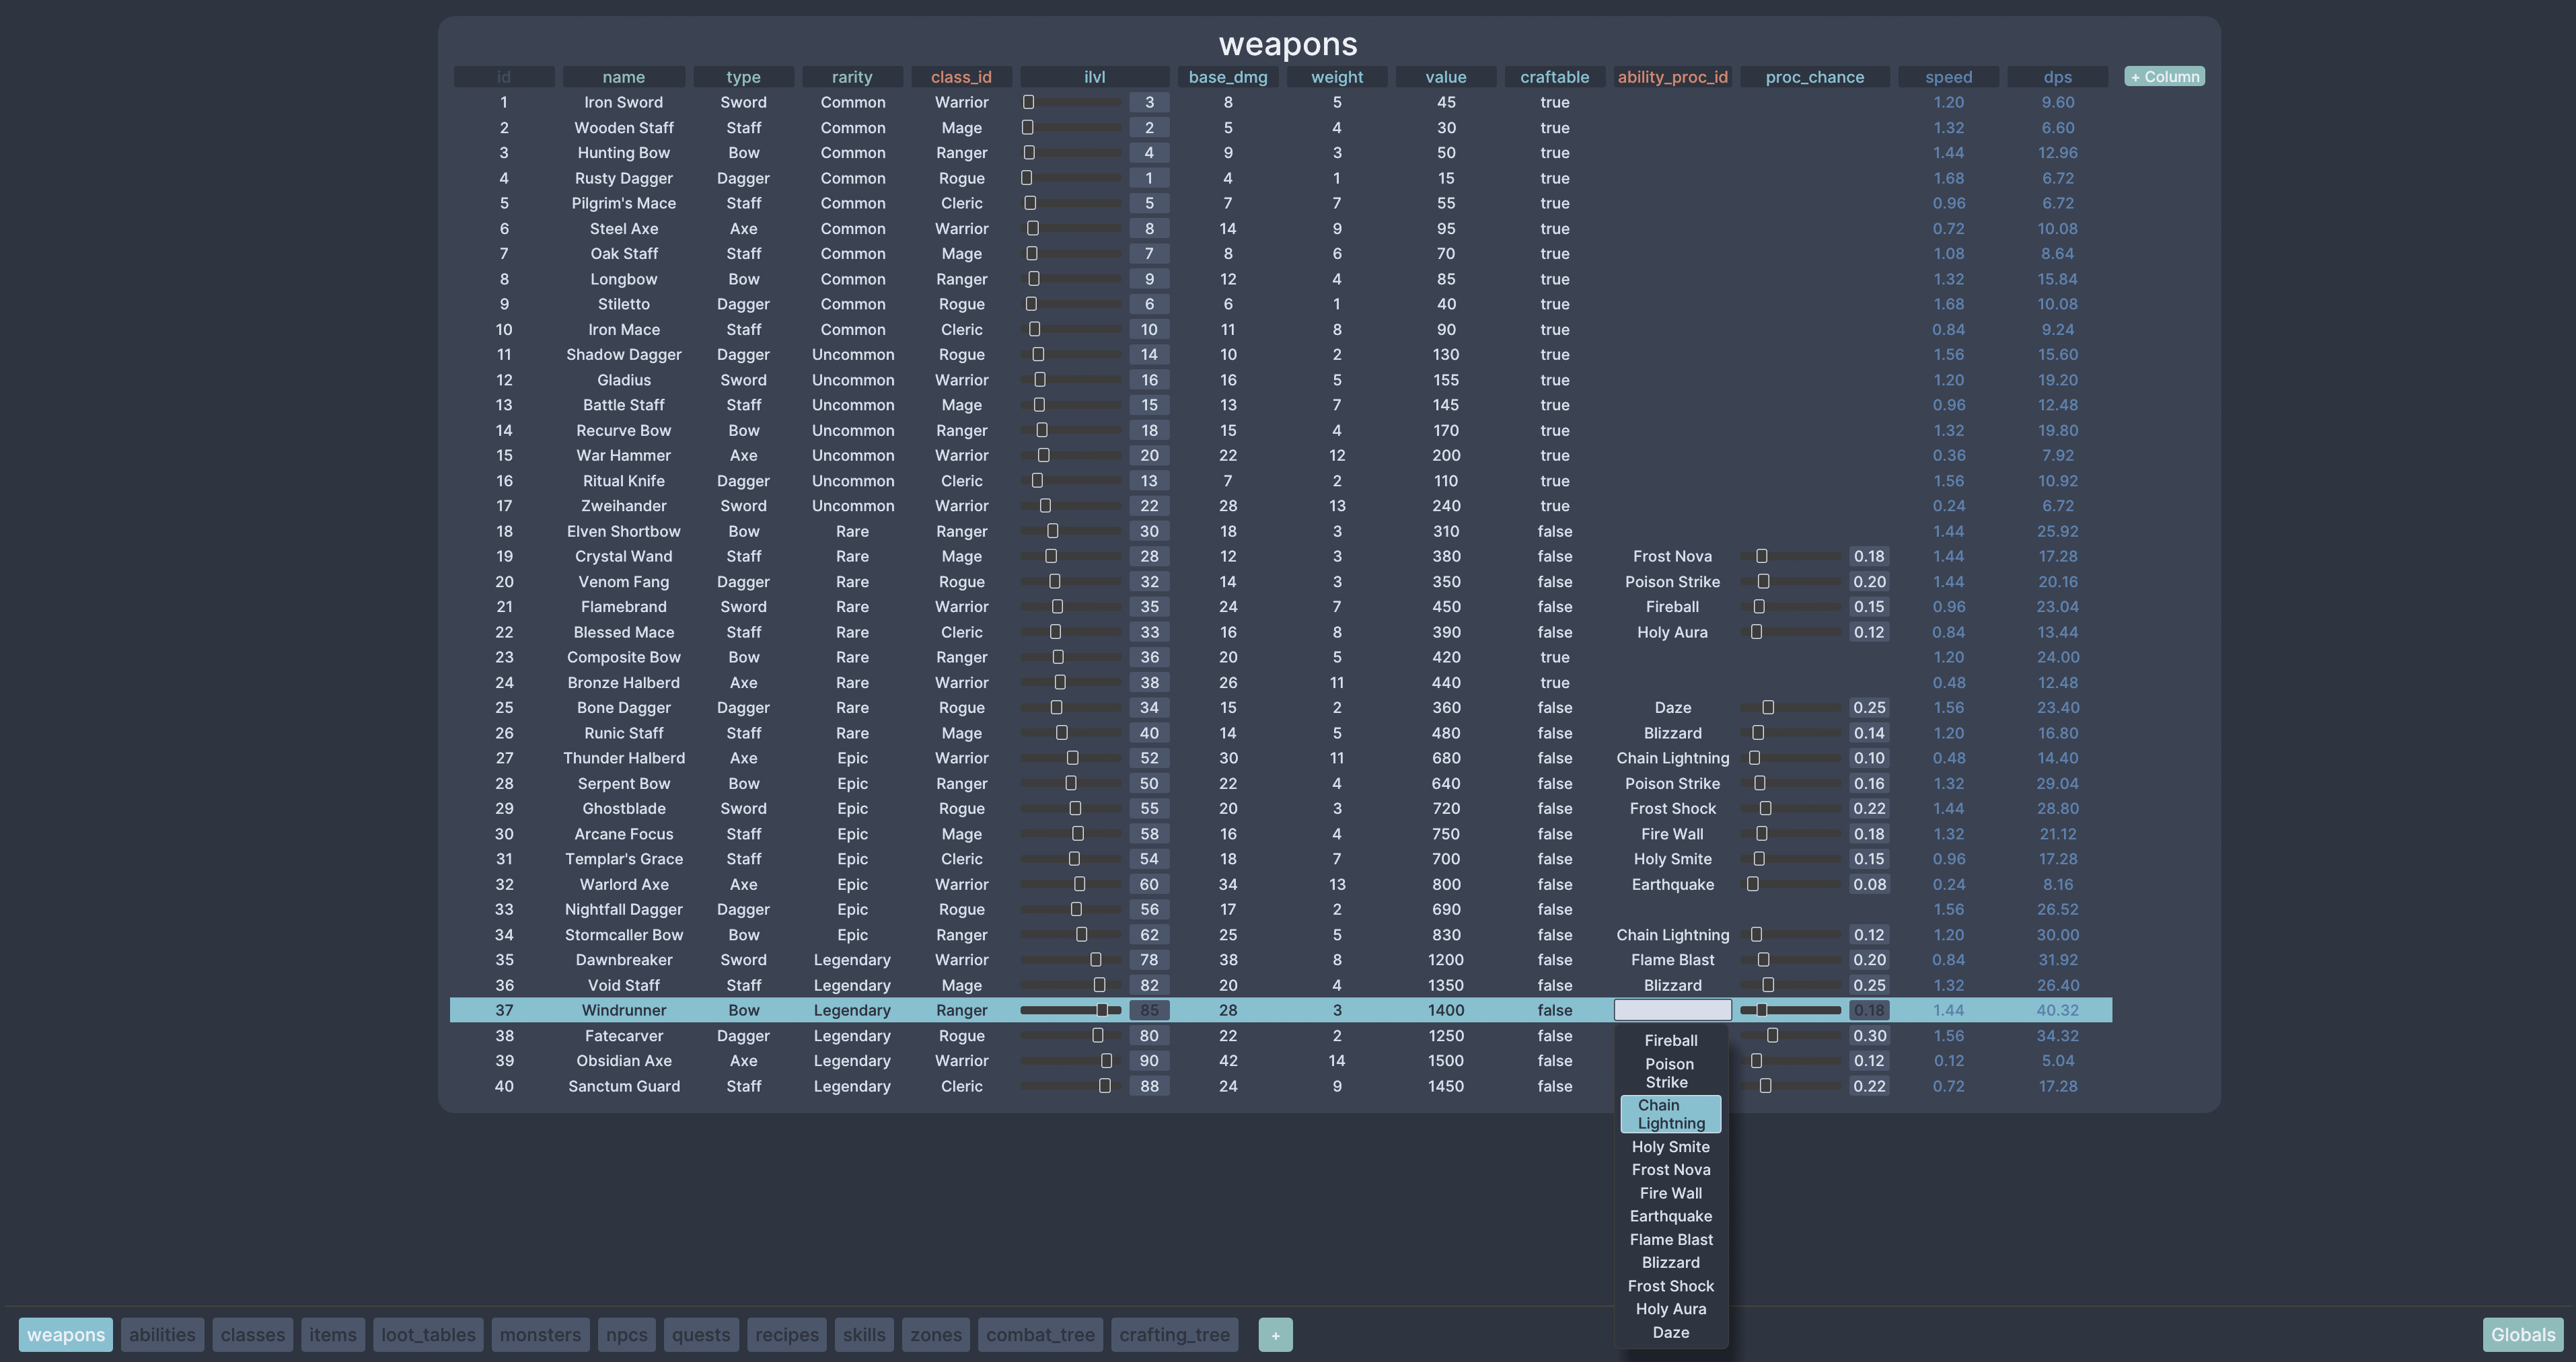
Task: Open the loot_tables tab
Action: [427, 1334]
